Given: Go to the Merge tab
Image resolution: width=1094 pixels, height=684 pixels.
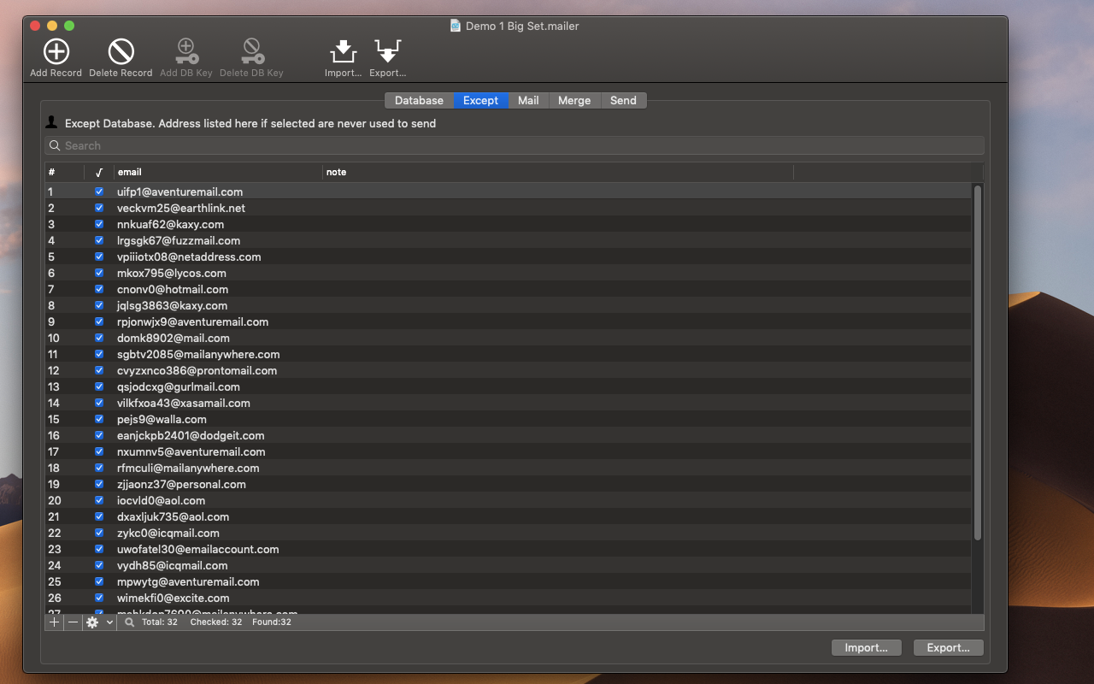Looking at the screenshot, I should click(x=574, y=100).
